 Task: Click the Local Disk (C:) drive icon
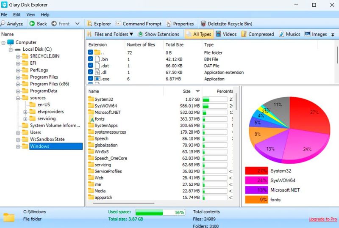tap(18, 49)
